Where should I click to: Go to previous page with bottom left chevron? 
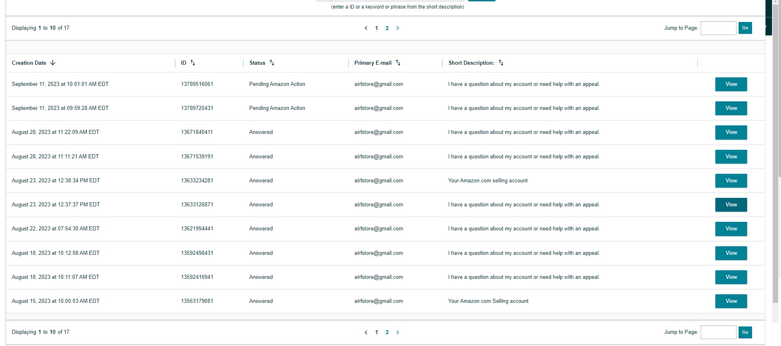[366, 333]
